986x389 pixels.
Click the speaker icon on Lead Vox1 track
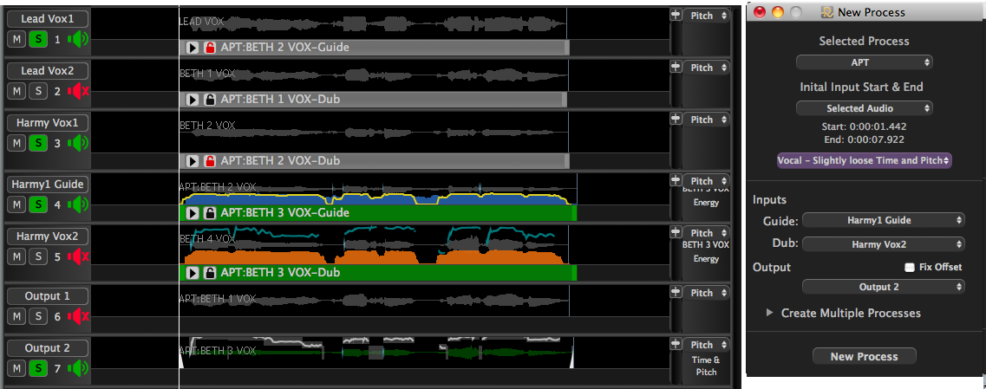click(x=79, y=39)
